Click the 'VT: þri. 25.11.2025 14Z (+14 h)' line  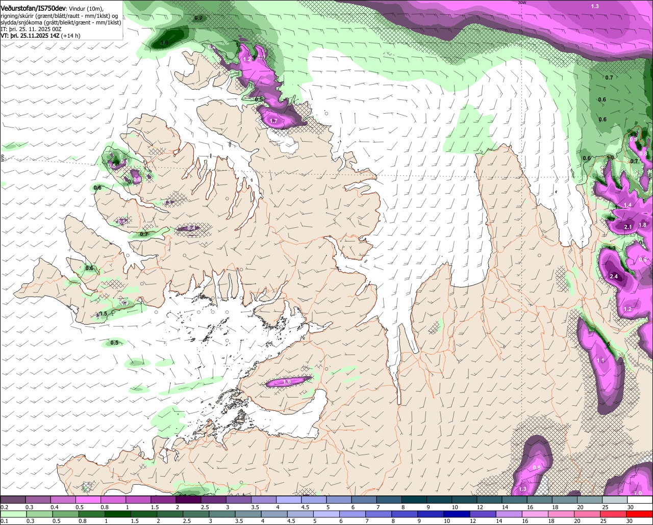[x=40, y=36]
